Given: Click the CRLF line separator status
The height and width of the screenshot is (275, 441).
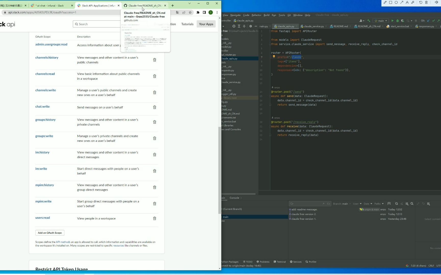Looking at the screenshot, I should pos(431,266).
